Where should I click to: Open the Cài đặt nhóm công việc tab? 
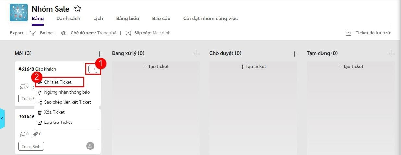[x=210, y=19]
